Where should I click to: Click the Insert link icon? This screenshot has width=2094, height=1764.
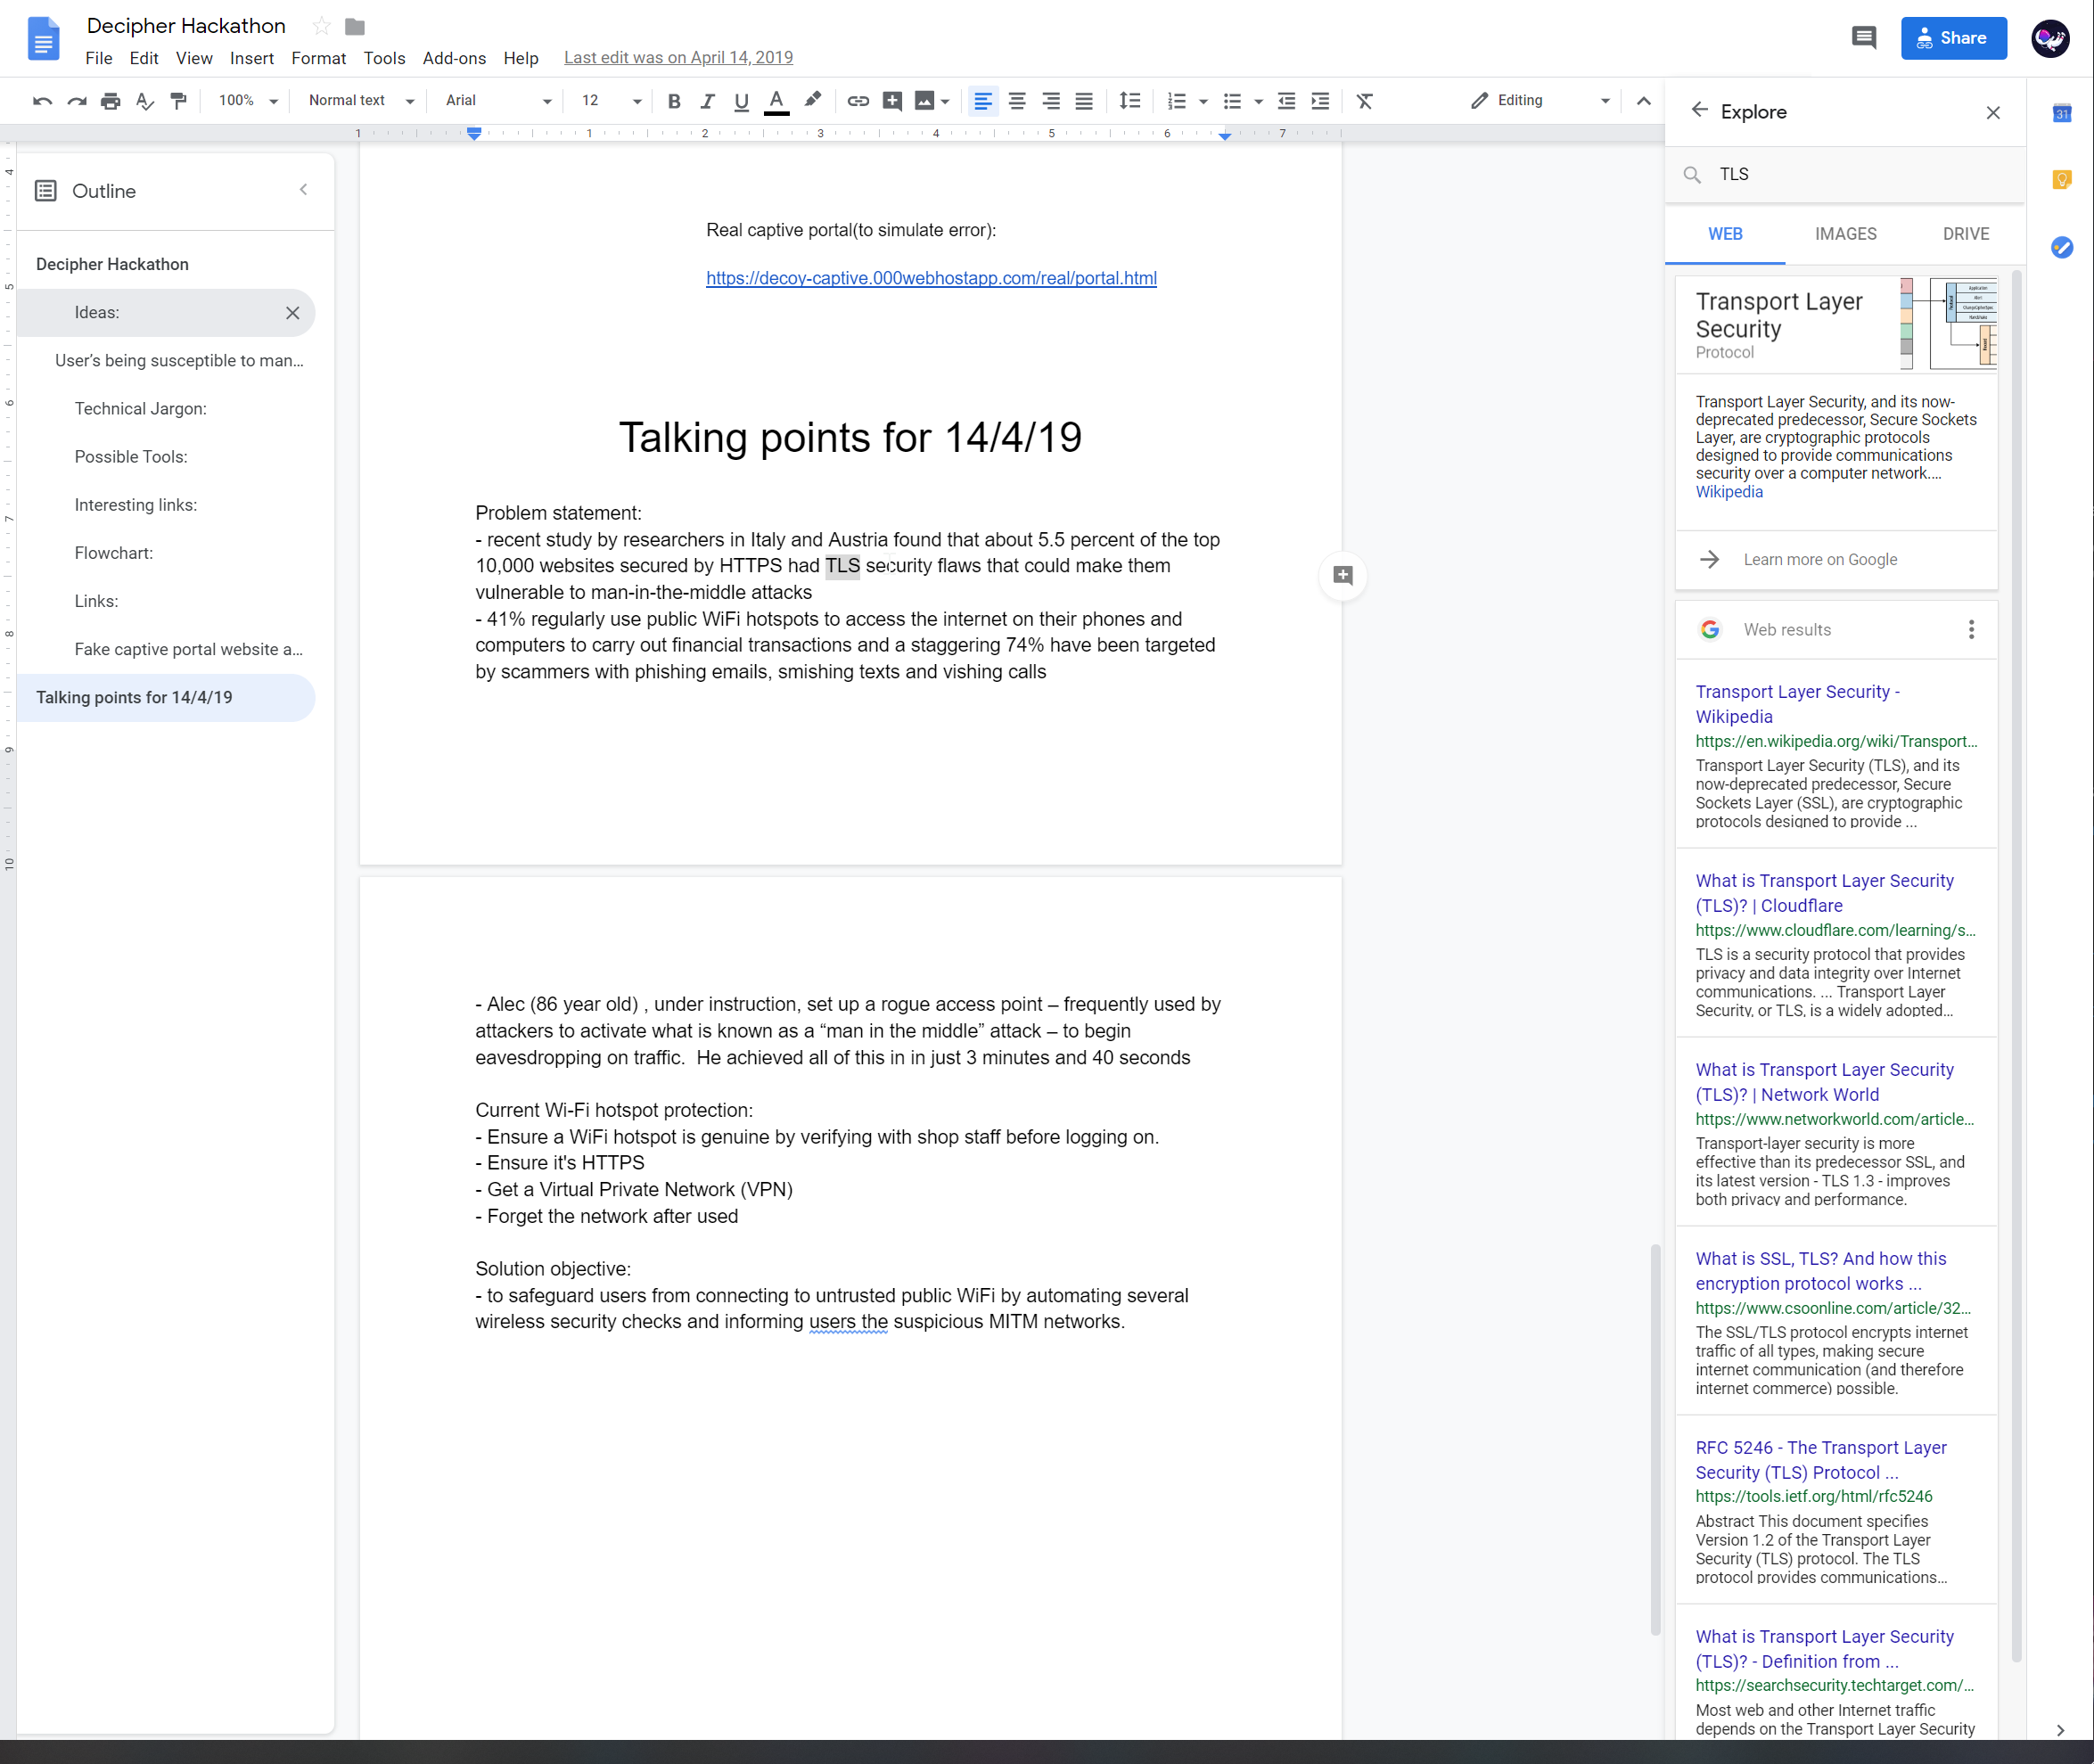858,101
